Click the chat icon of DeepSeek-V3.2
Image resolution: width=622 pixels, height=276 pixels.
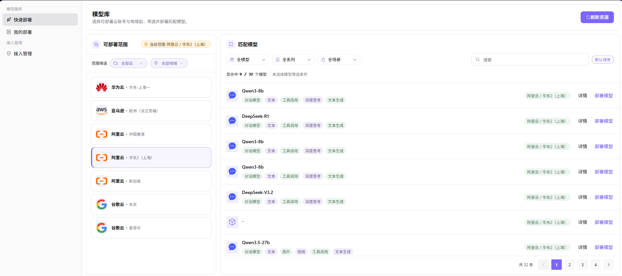click(x=232, y=197)
